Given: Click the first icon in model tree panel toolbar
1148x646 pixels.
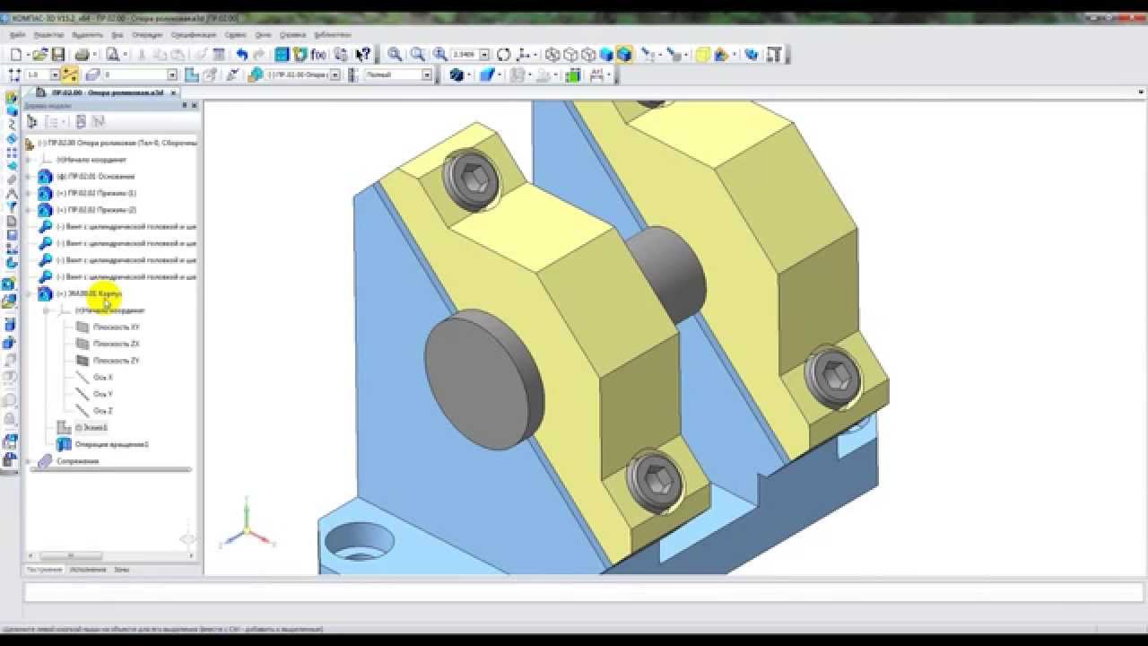Looking at the screenshot, I should [x=32, y=121].
